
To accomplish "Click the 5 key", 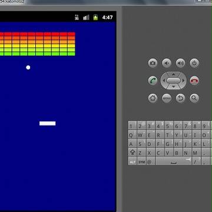I will [169, 125].
